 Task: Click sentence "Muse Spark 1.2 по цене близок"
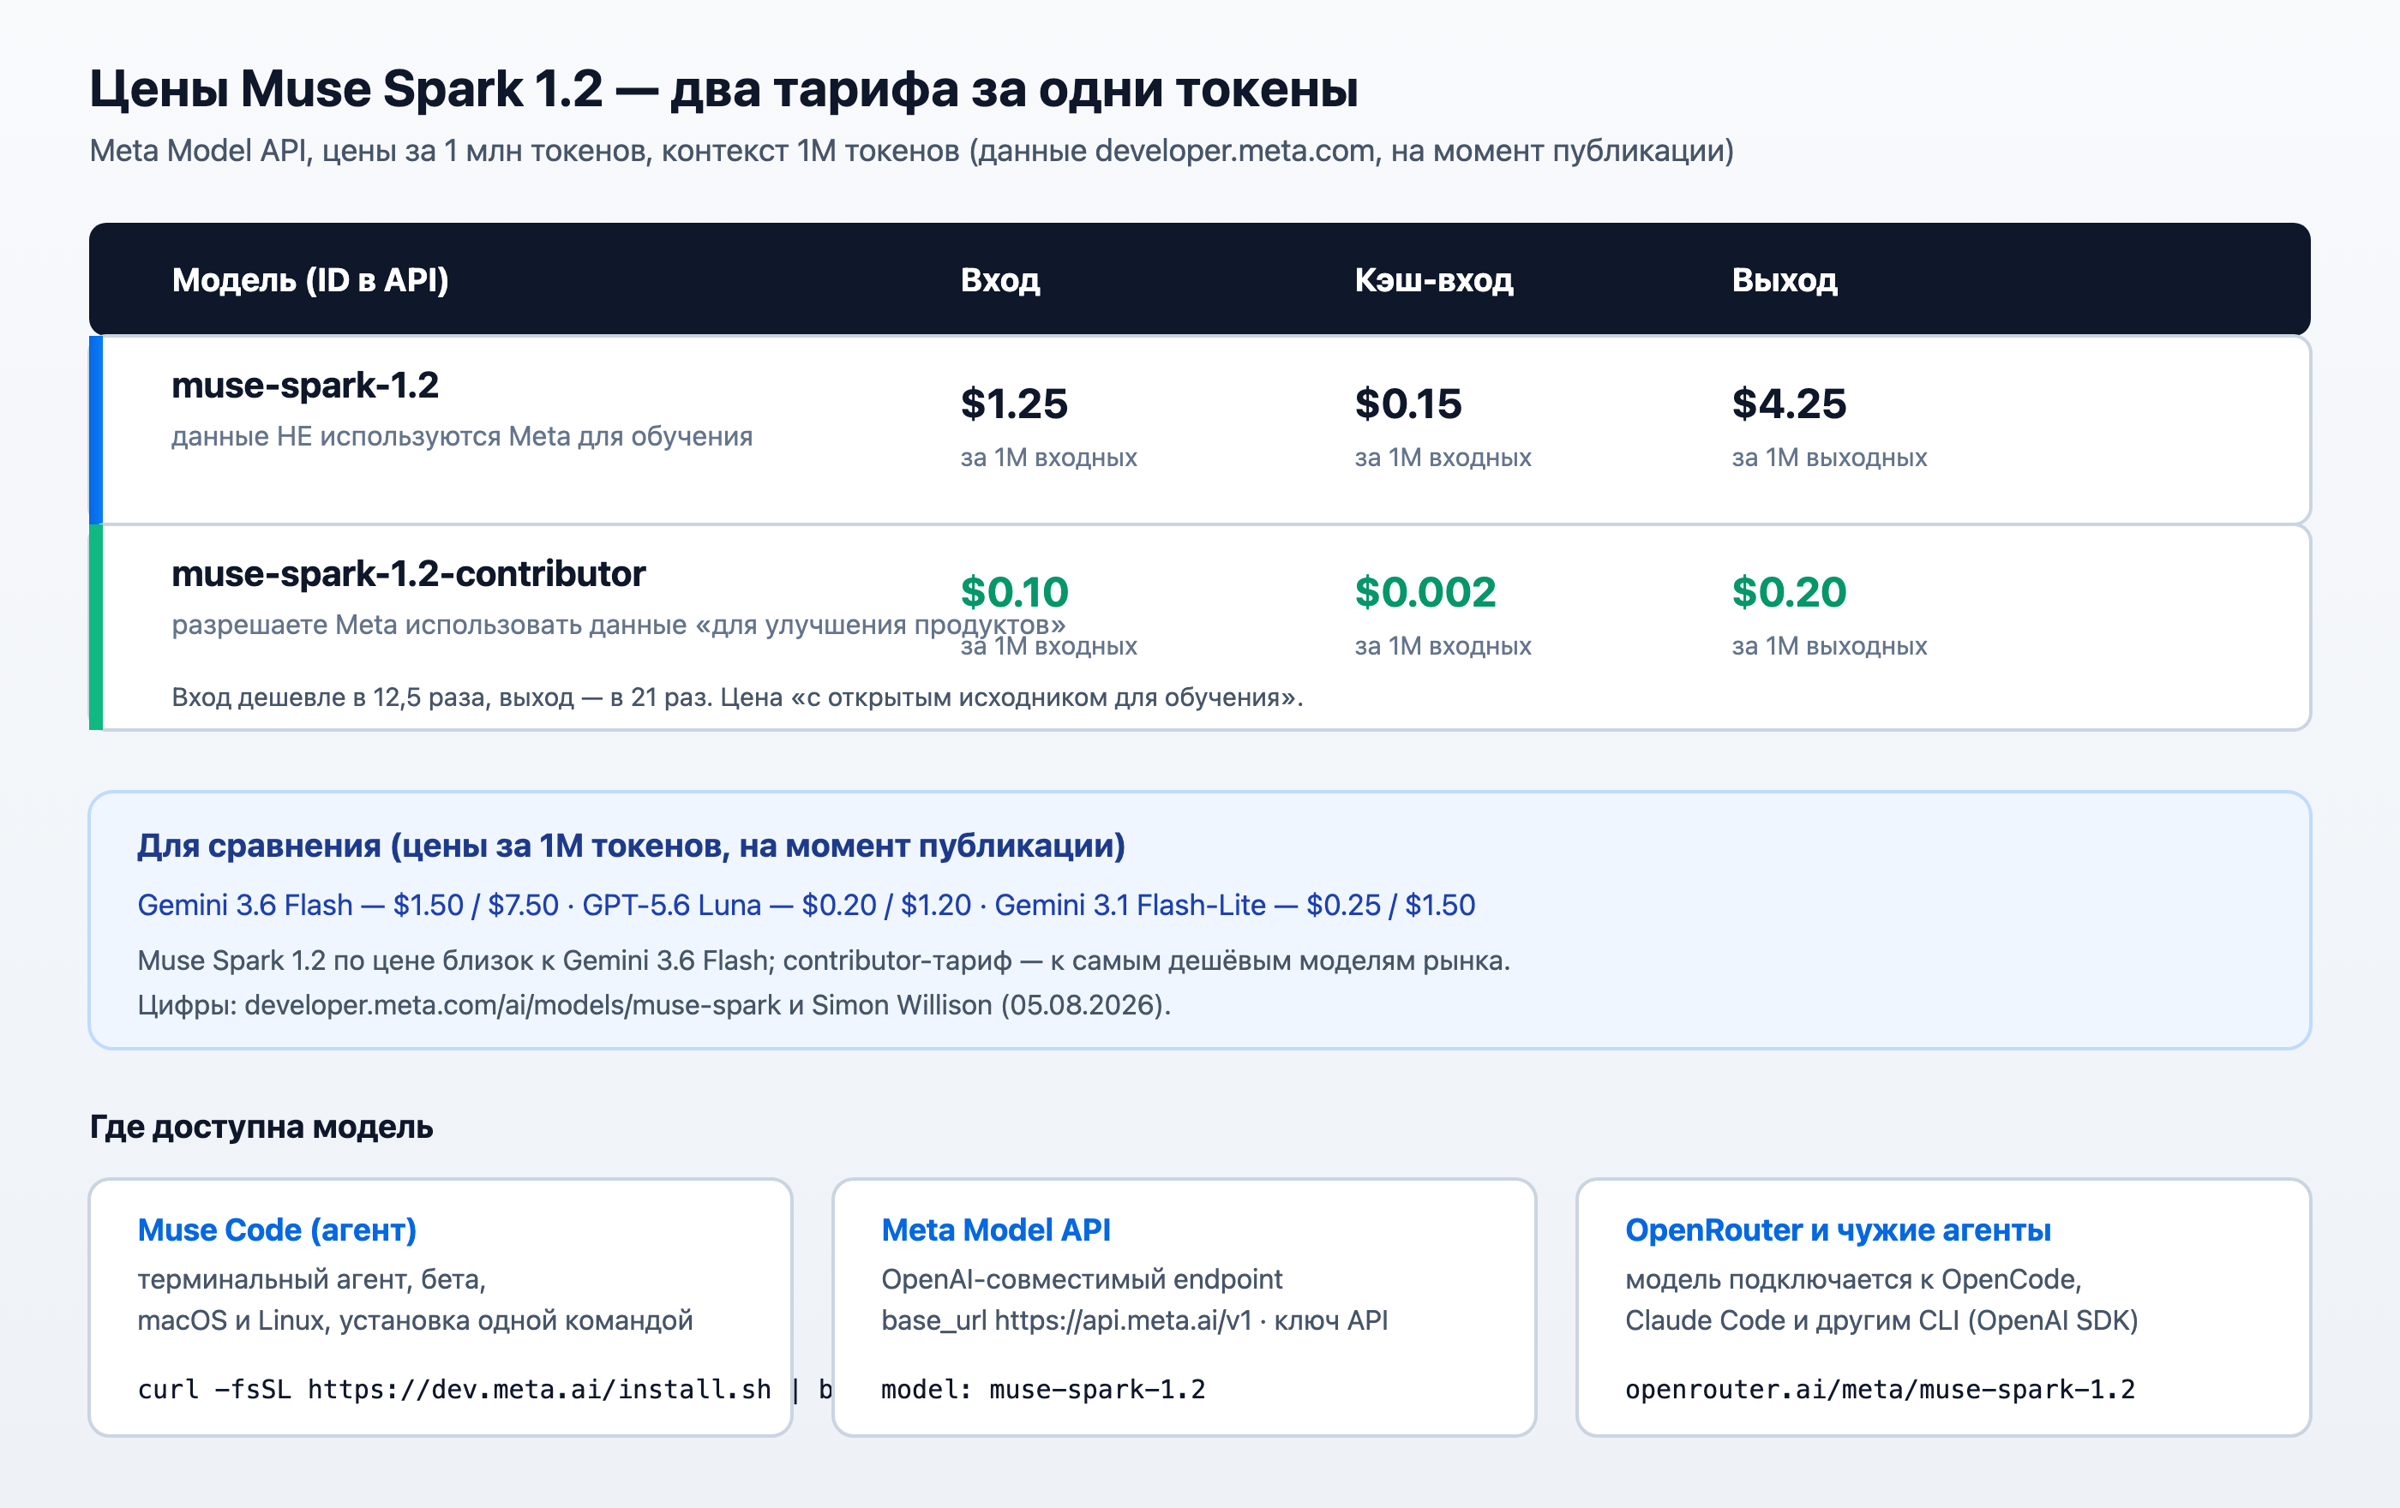[823, 961]
